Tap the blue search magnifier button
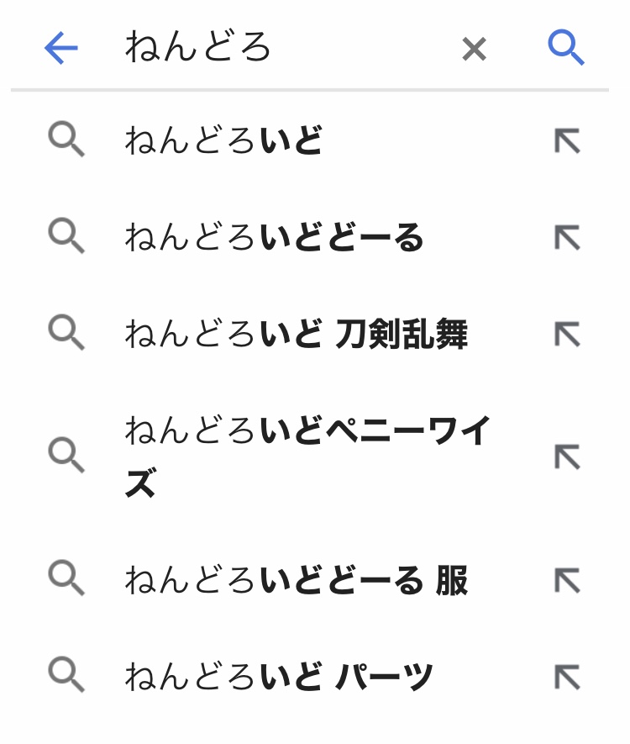This screenshot has height=744, width=630. [x=566, y=49]
